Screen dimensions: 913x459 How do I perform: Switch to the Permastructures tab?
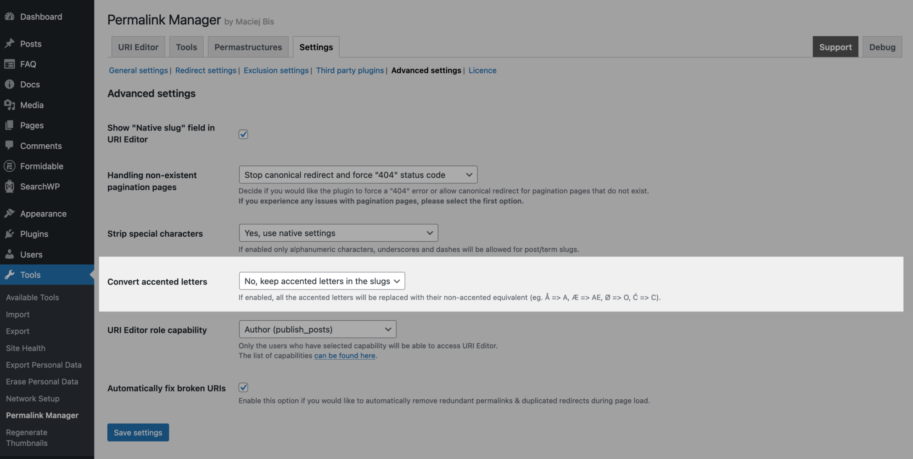(248, 47)
